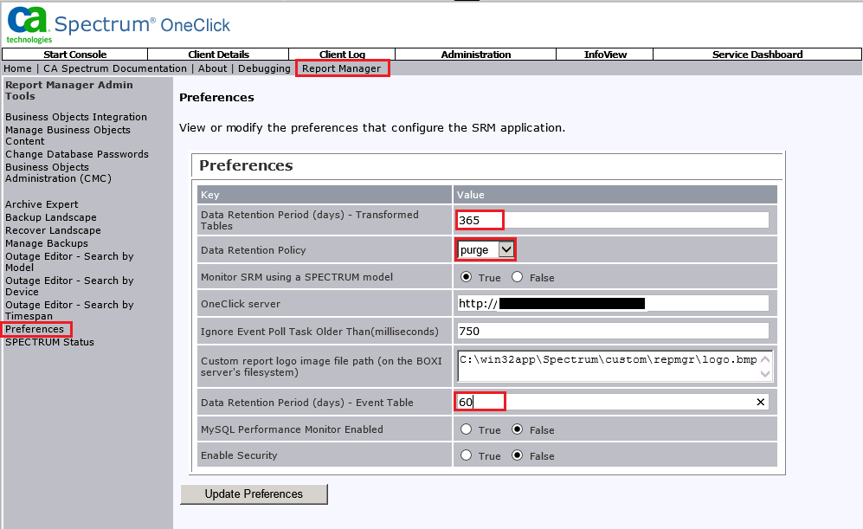
Task: Click the Key column header
Action: (325, 194)
